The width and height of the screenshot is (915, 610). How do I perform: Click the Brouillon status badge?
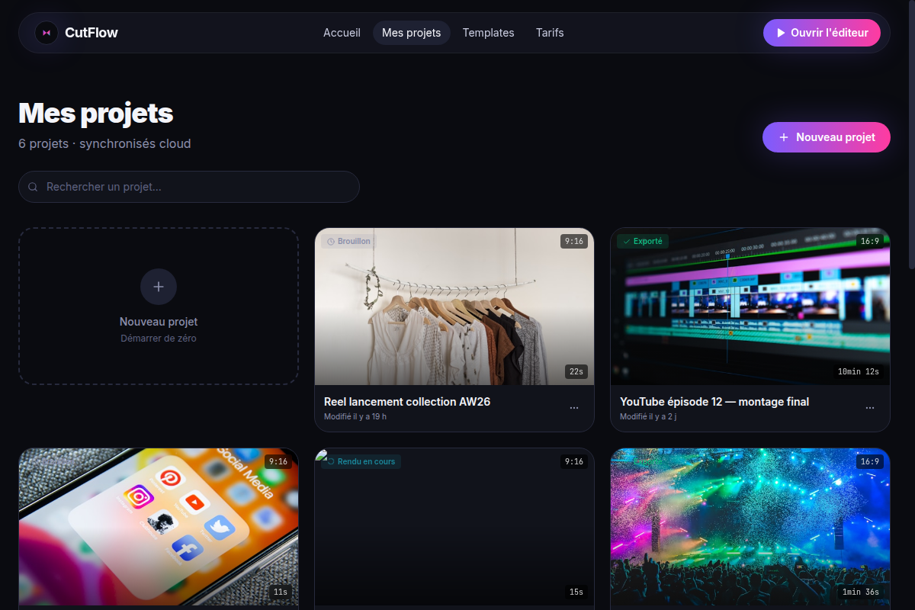[x=348, y=241]
